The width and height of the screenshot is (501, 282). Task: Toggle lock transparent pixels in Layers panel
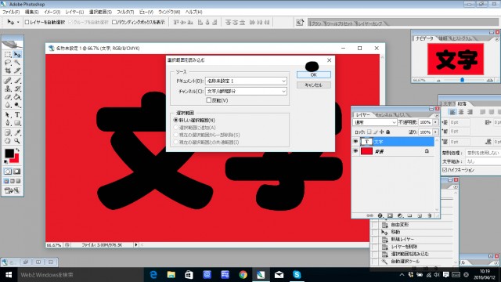click(369, 132)
